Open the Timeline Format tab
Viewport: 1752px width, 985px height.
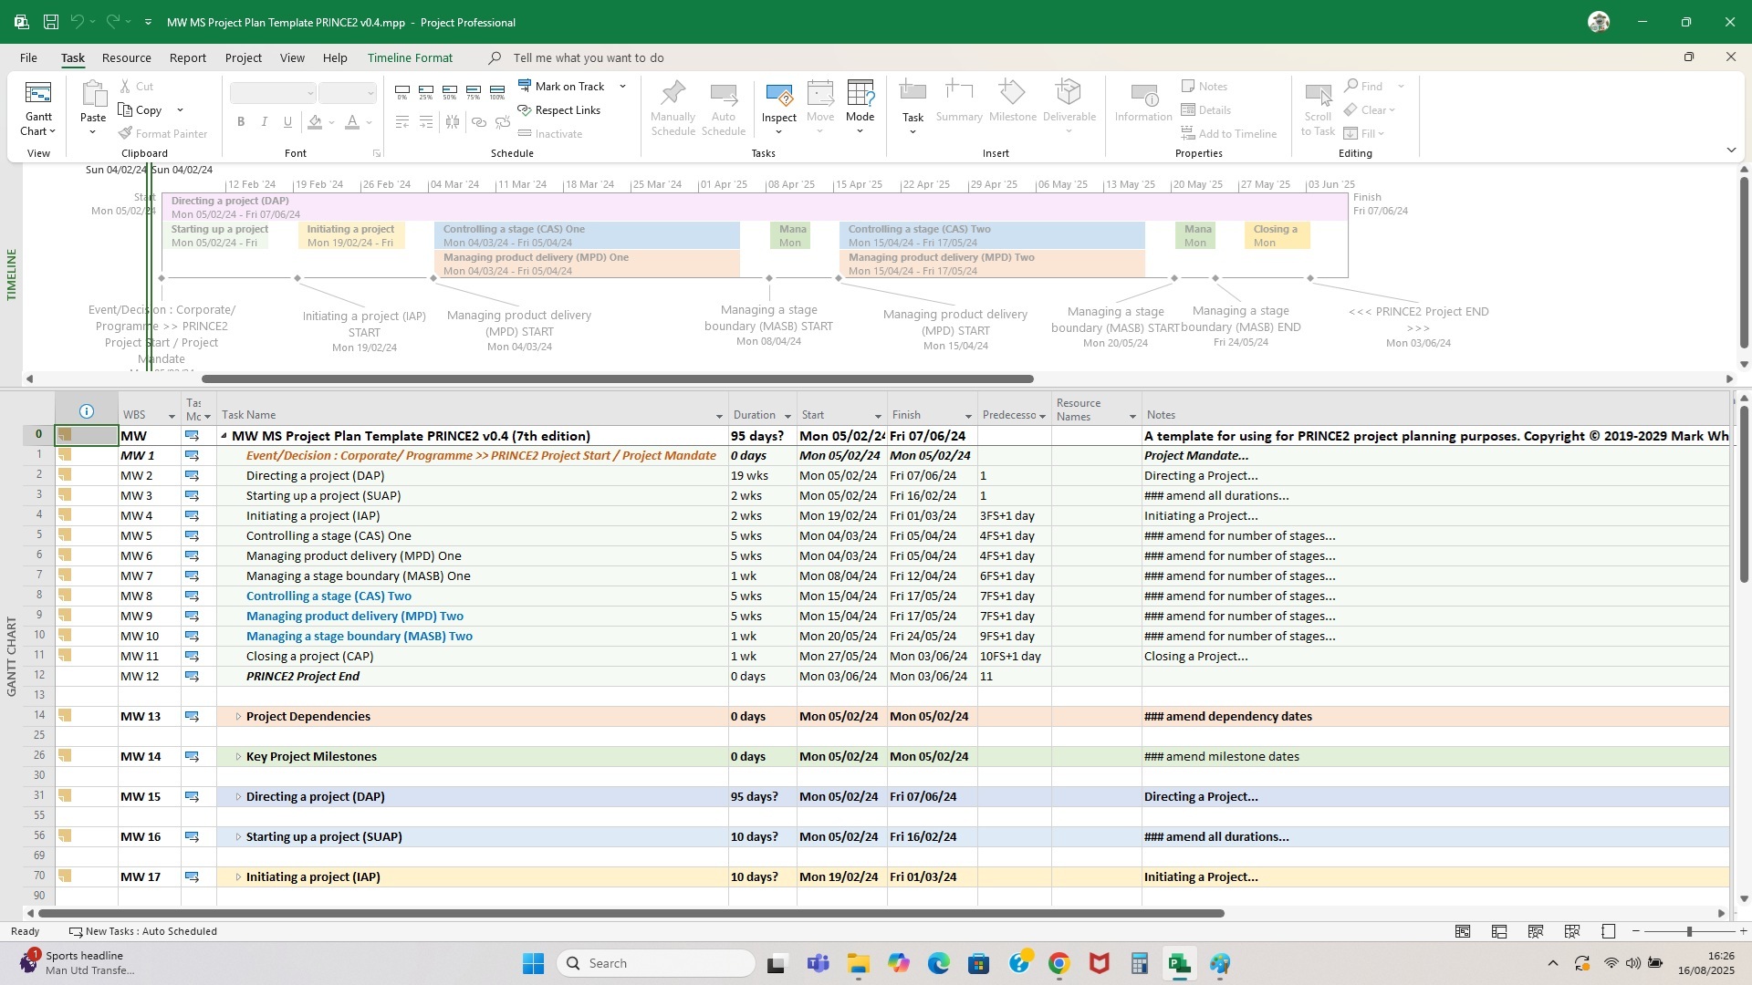pos(409,57)
